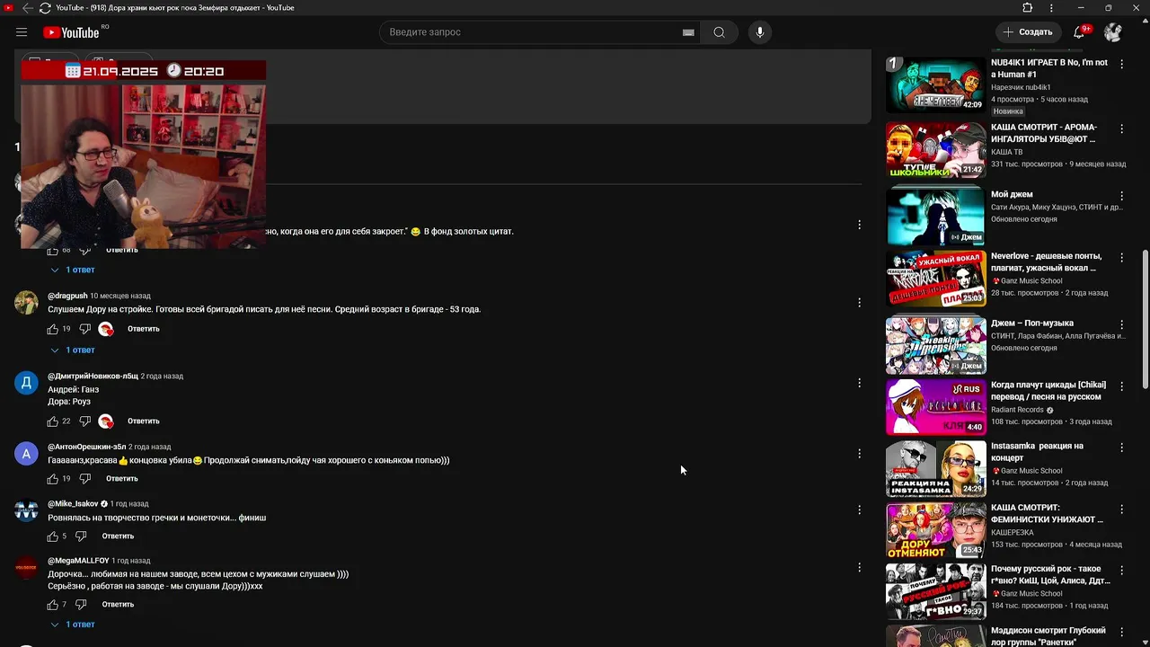
Task: Dislike the @MegaMALLFOY comment
Action: coord(81,605)
